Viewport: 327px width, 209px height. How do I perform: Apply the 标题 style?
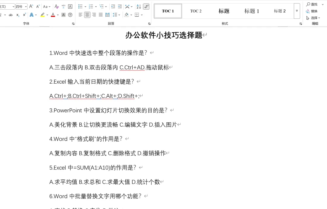point(224,11)
